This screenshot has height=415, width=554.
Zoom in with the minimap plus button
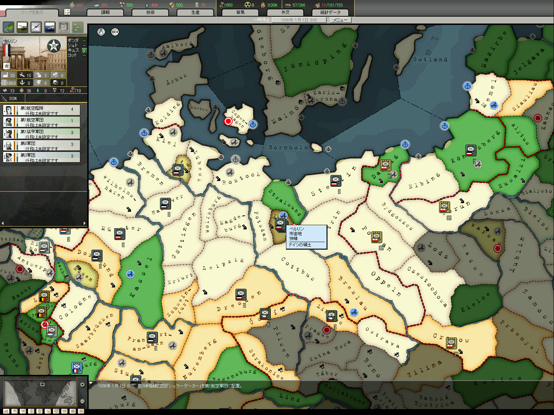[82, 385]
